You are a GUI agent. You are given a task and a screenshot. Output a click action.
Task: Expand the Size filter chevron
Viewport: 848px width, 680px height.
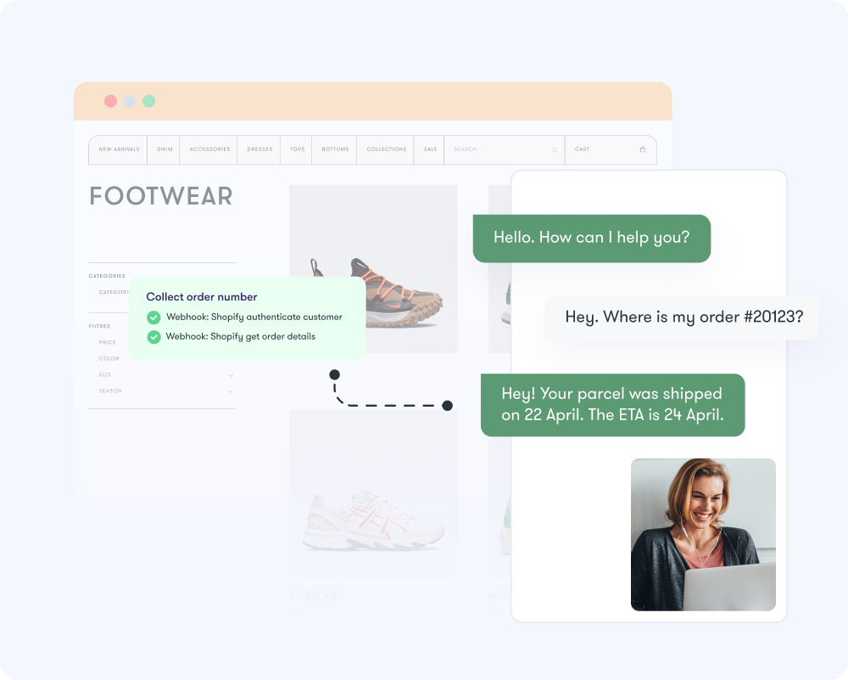point(231,375)
